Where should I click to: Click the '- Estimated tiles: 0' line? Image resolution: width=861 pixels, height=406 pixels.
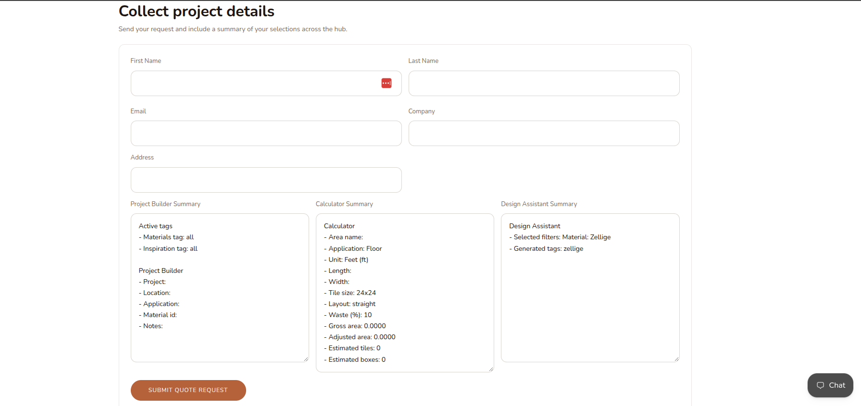pos(352,348)
